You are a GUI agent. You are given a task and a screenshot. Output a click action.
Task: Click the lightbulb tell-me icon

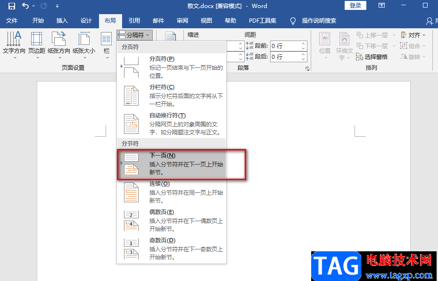pos(293,21)
